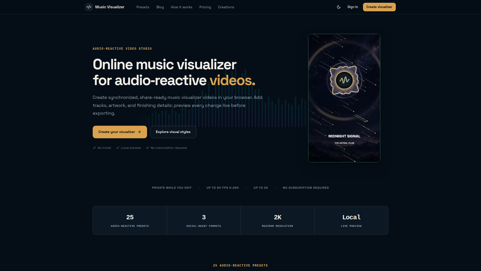
Task: Click the 'PRIVATE WHILE YOU EDIT' text
Action: [x=172, y=188]
